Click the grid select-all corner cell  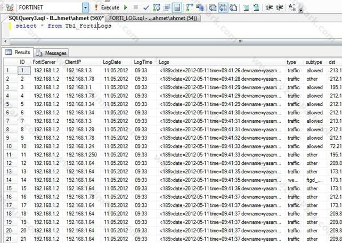11,62
